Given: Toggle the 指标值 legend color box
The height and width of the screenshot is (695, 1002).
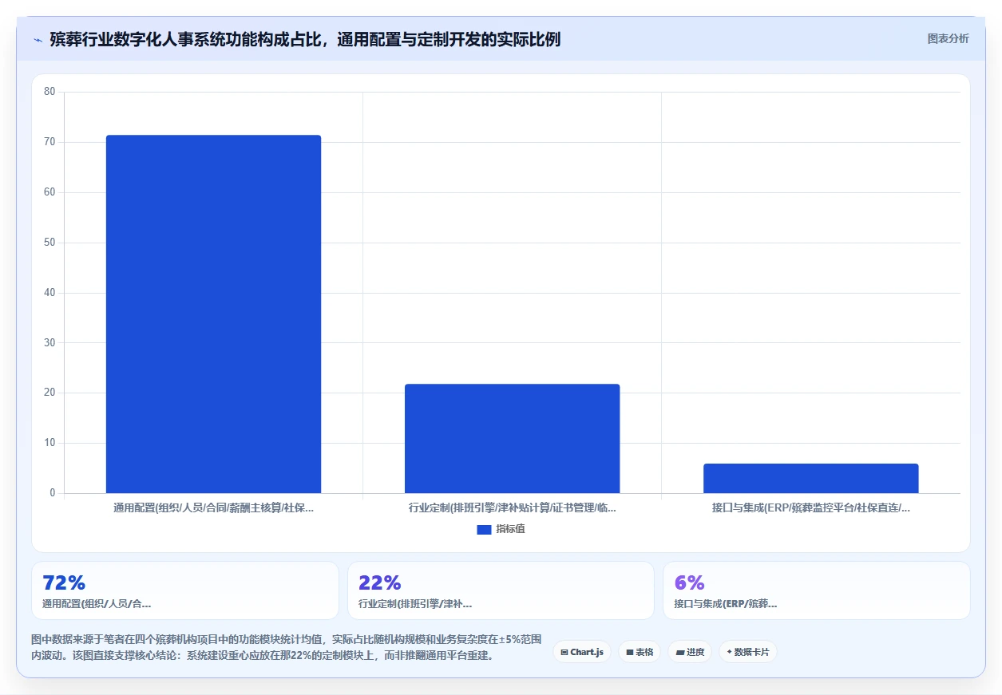Looking at the screenshot, I should click(x=484, y=529).
